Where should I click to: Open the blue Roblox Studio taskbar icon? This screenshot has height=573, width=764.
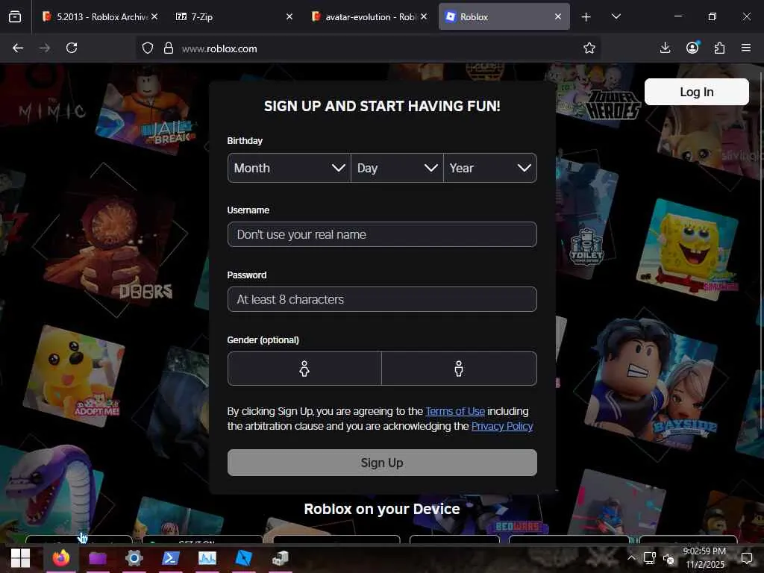pyautogui.click(x=244, y=558)
